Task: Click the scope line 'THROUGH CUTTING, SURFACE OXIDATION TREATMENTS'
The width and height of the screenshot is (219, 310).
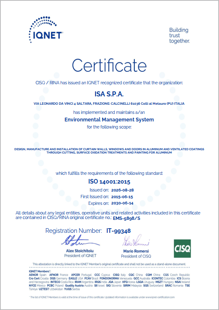Action: 109,153
